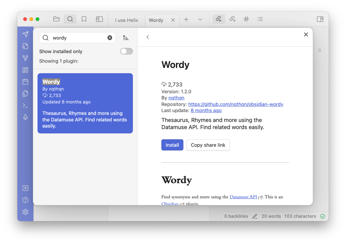Close the community plugins dialog
Viewport: 346px width, 244px height.
pos(306,35)
